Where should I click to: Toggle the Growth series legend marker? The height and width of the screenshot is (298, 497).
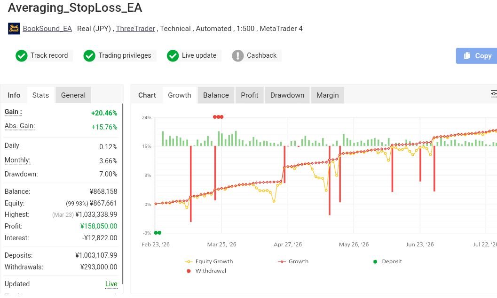point(282,261)
